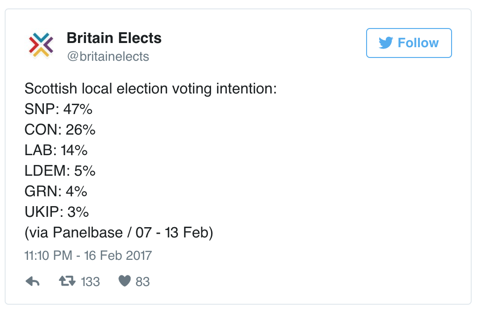Follow the Britain Elects account
This screenshot has height=315, width=481.
coord(409,43)
